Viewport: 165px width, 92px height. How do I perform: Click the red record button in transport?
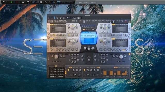[17, 2]
